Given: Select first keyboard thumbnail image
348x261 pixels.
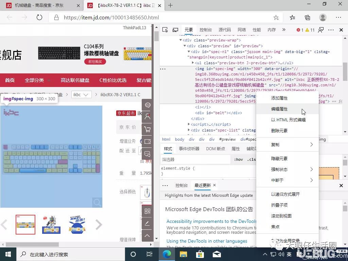Looking at the screenshot, I should pos(25,224).
